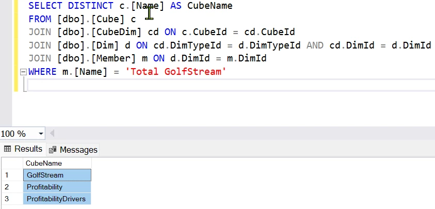Click the FROM keyword in the query
Image resolution: width=435 pixels, height=209 pixels.
(40, 19)
